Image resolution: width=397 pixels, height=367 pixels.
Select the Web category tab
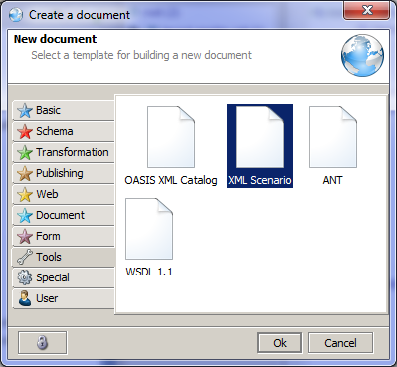click(64, 194)
